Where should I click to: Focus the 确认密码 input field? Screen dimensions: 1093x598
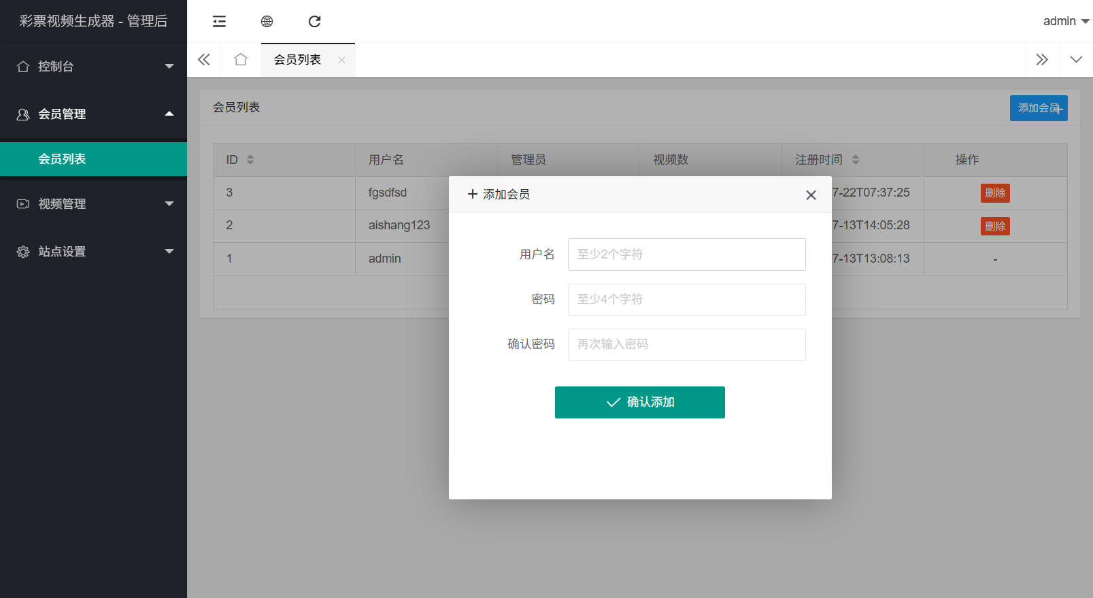(x=687, y=344)
